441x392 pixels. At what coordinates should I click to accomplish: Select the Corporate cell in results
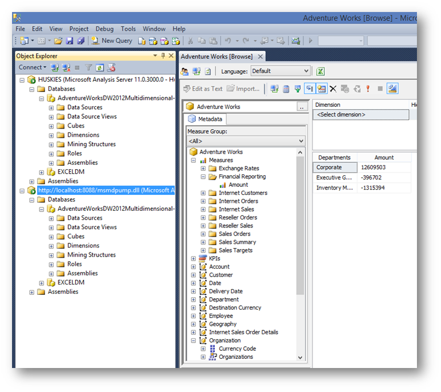335,167
